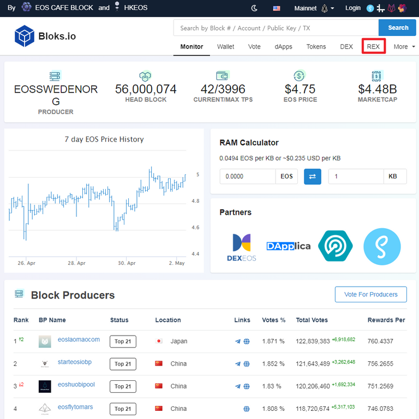The image size is (419, 419).
Task: Expand the More dropdown menu
Action: pyautogui.click(x=404, y=46)
